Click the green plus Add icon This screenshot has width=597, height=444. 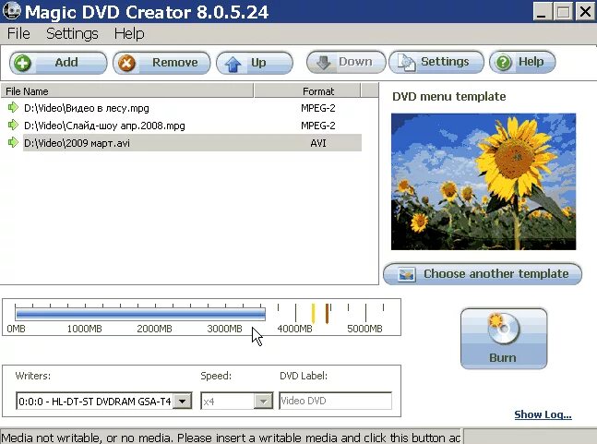pos(22,63)
